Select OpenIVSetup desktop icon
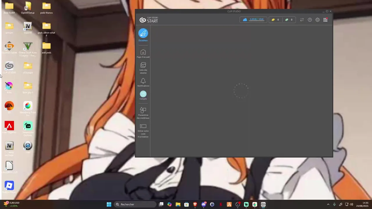 point(28,8)
